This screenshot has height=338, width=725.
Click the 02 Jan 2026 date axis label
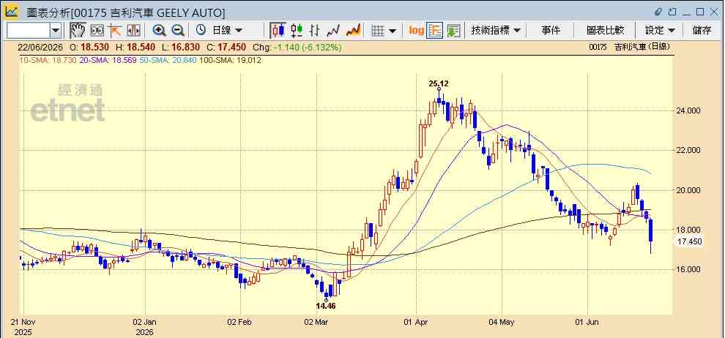pyautogui.click(x=145, y=326)
